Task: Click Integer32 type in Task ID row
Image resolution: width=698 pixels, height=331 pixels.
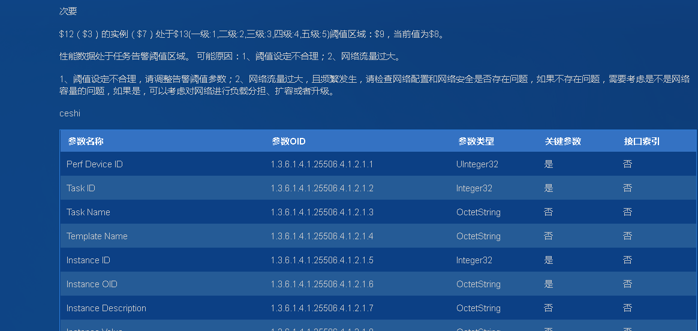Action: coord(474,188)
